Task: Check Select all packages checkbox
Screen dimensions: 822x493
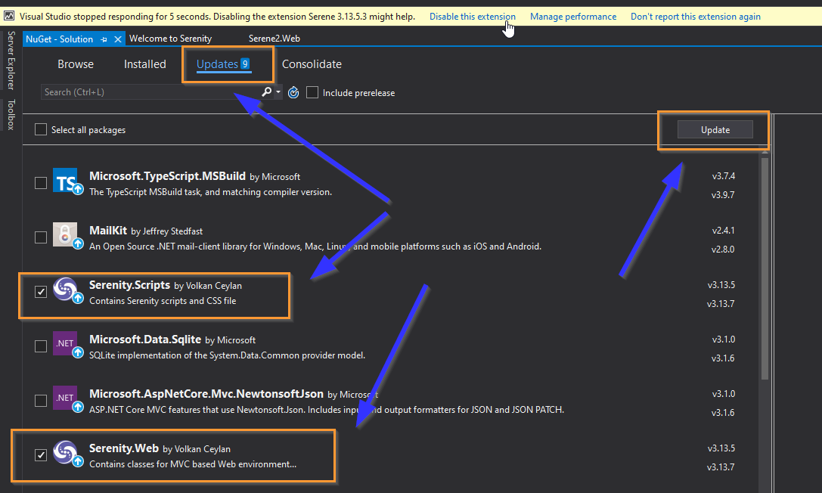Action: pyautogui.click(x=40, y=129)
